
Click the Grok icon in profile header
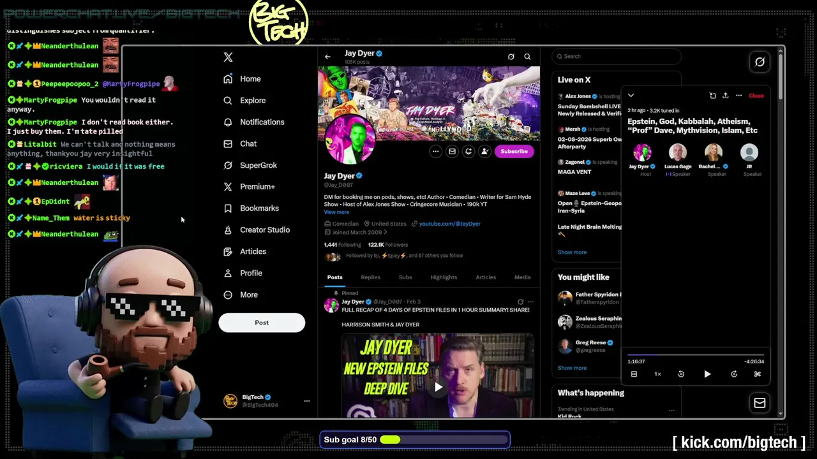point(511,57)
